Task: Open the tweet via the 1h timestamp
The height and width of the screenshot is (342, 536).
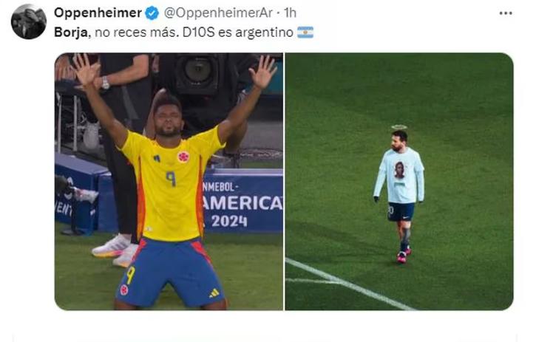Action: [290, 13]
